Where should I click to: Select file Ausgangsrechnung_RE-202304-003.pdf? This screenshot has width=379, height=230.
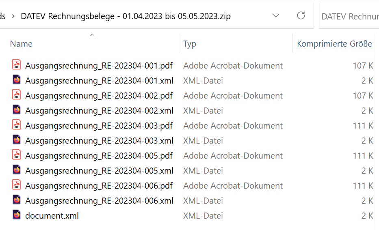point(99,125)
